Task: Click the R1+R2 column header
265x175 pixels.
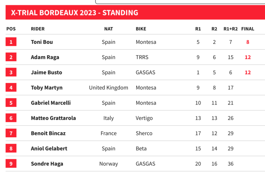Action: (230, 29)
